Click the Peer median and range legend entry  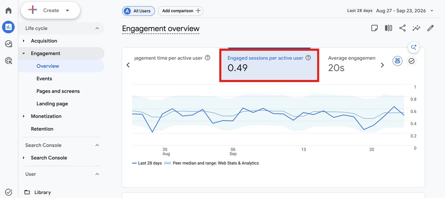click(212, 163)
